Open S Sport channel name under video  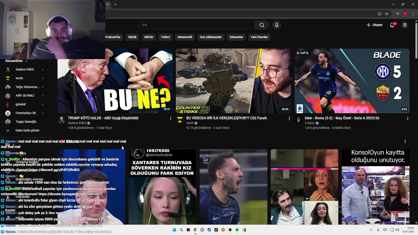point(310,123)
